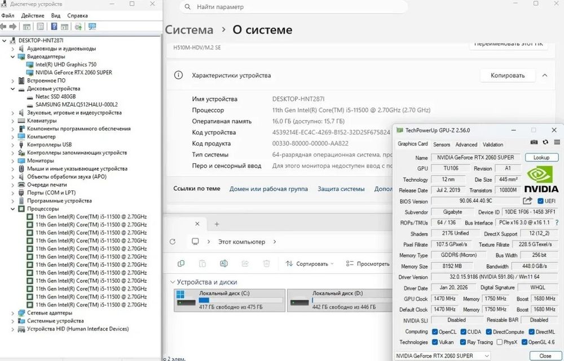
Task: Collapse the Устройства и диски group
Action: point(173,282)
